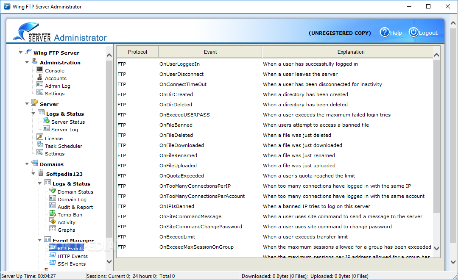Click the events table scrollbar up arrow
This screenshot has width=458, height=280.
436,55
